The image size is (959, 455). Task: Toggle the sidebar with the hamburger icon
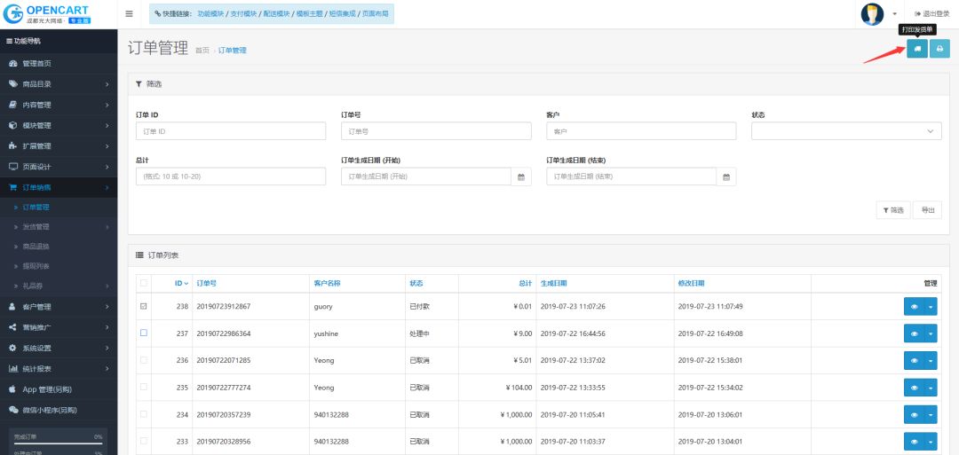tap(129, 13)
